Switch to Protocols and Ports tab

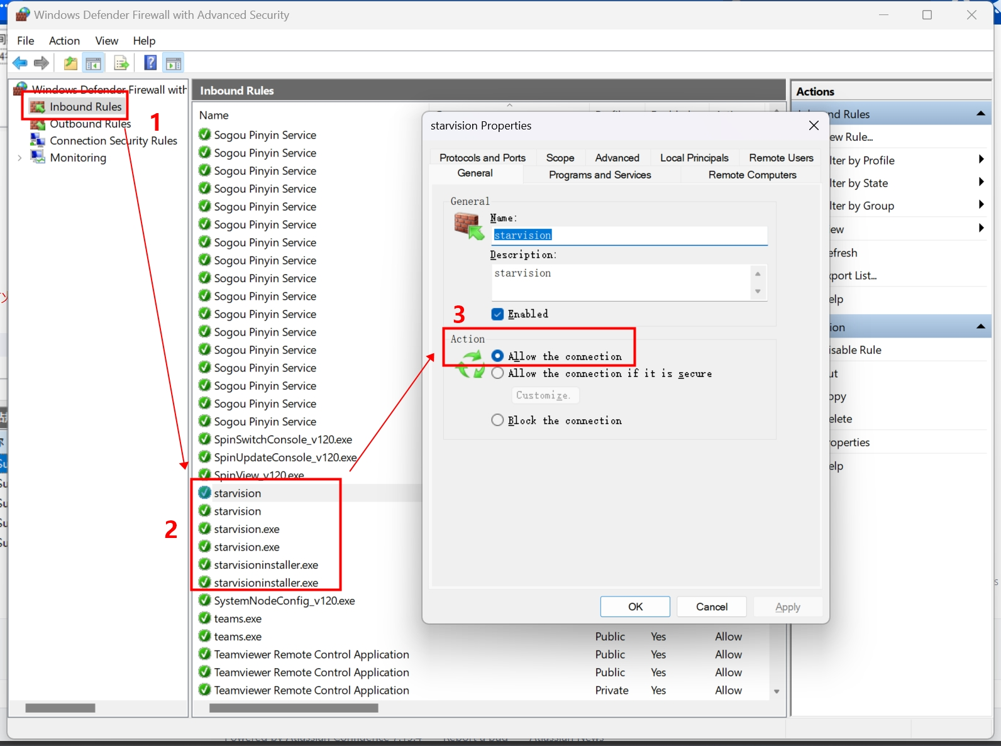point(482,158)
